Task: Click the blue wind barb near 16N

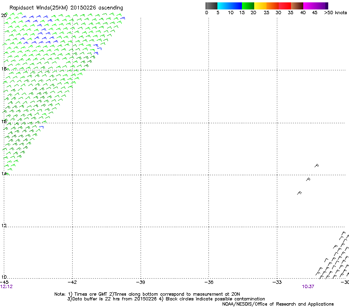Action: click(x=42, y=127)
